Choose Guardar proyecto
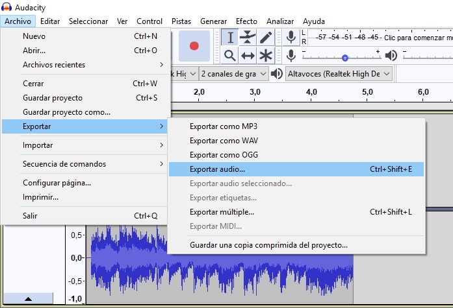Image resolution: width=453 pixels, height=308 pixels. click(84, 98)
